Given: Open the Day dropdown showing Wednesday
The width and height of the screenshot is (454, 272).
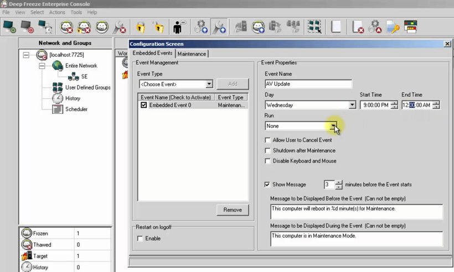Looking at the screenshot, I should [352, 105].
